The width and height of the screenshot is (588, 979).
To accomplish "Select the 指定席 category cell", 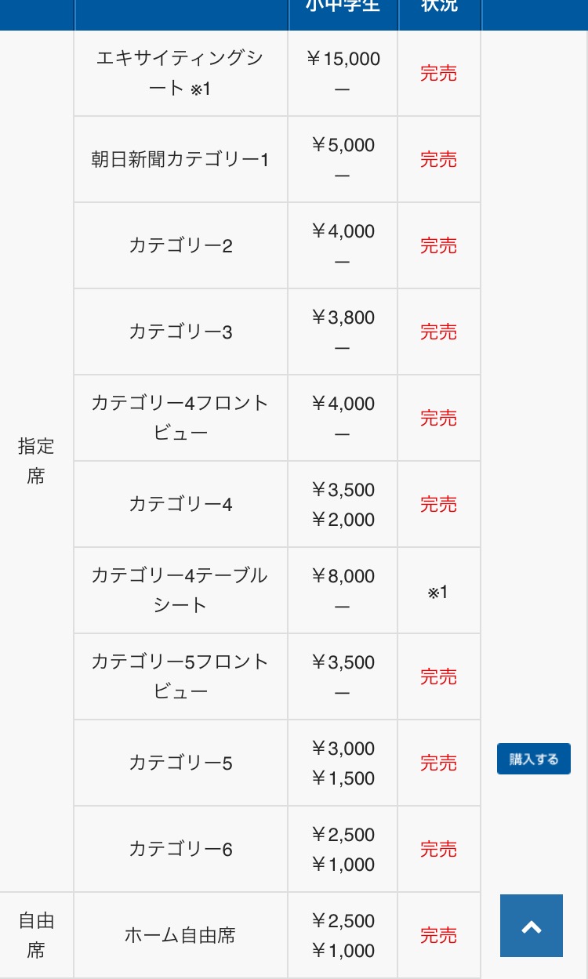I will [x=36, y=461].
